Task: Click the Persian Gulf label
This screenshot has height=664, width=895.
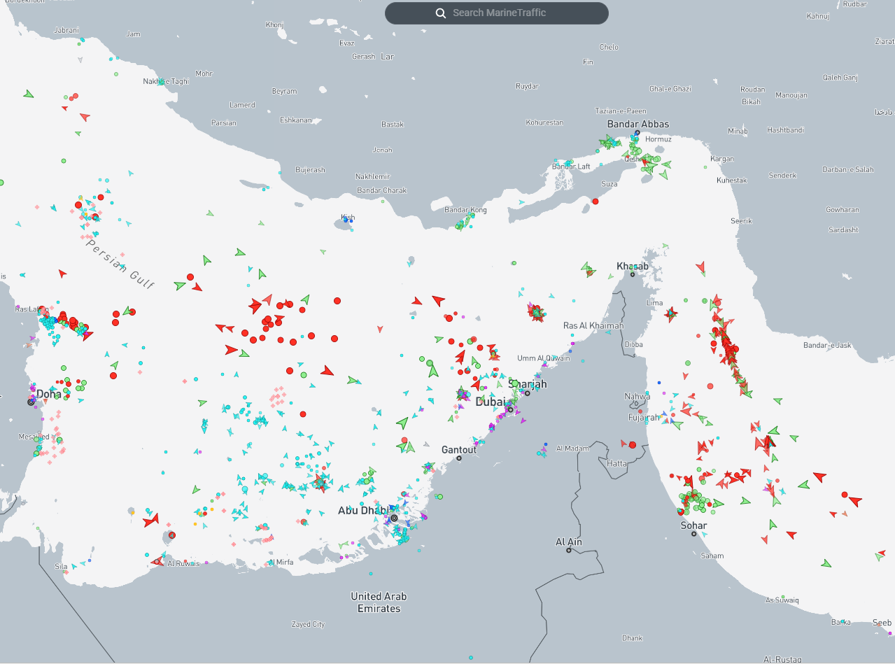Action: point(119,264)
